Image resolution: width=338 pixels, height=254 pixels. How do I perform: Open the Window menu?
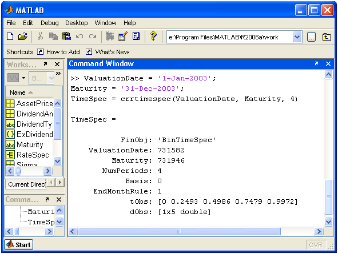(x=105, y=23)
